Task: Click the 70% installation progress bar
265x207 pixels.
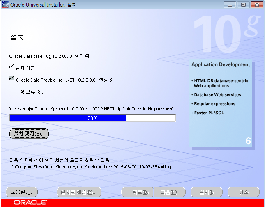Action: (x=93, y=118)
